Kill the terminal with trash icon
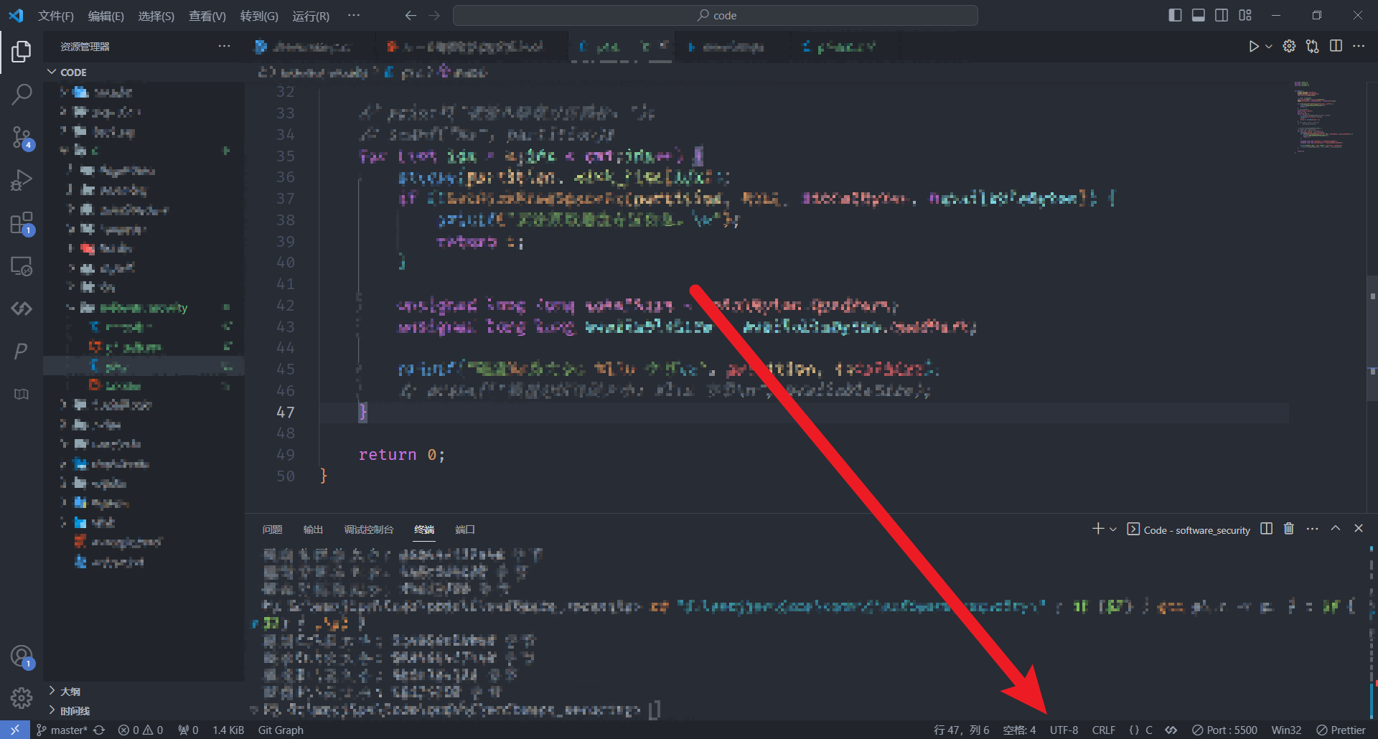1378x739 pixels. (1289, 529)
